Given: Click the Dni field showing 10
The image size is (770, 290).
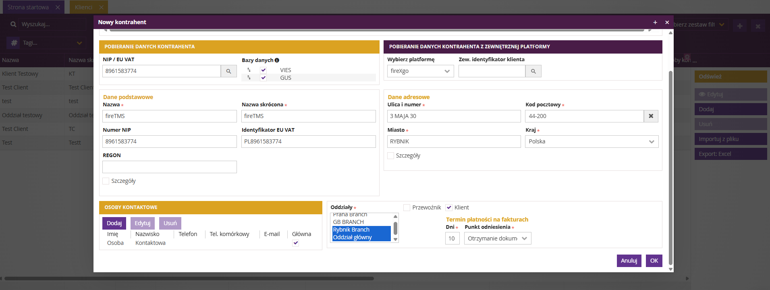Looking at the screenshot, I should (452, 238).
